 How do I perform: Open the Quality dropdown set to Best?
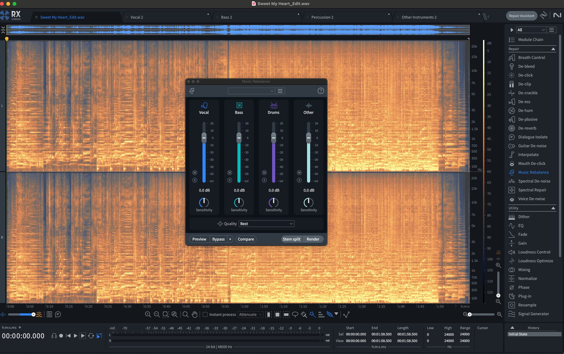pyautogui.click(x=266, y=223)
